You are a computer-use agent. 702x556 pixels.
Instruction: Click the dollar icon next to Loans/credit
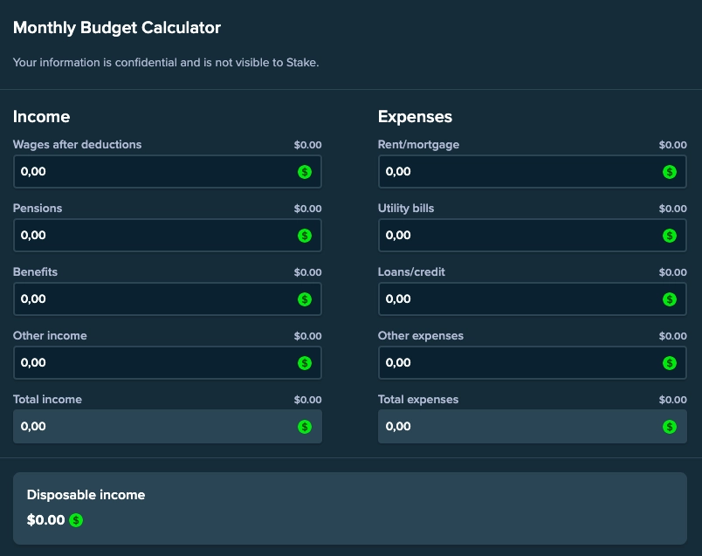click(669, 299)
